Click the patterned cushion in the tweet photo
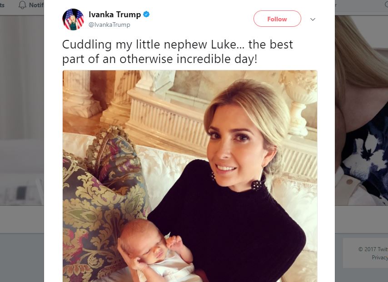The image size is (388, 282). (x=104, y=203)
